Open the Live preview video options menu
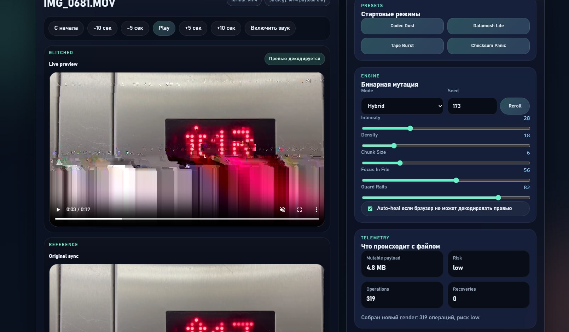This screenshot has width=569, height=332. 317,210
